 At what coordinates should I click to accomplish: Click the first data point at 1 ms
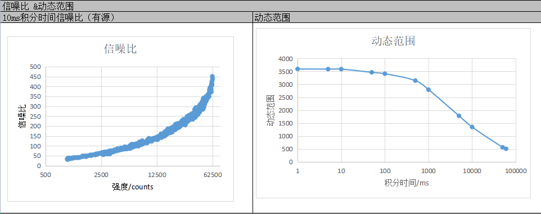coord(297,69)
